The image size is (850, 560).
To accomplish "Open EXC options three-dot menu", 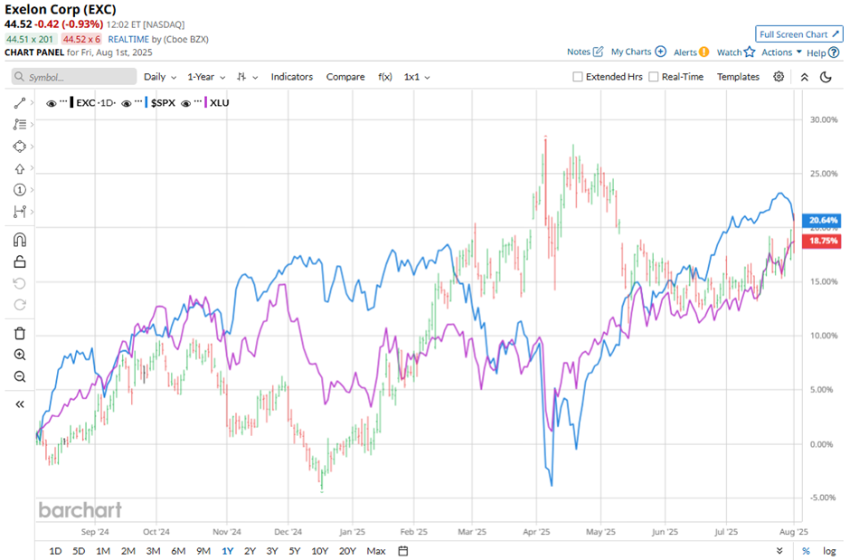I will (x=63, y=102).
